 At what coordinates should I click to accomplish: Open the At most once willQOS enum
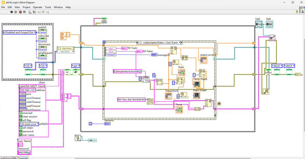click(x=29, y=124)
